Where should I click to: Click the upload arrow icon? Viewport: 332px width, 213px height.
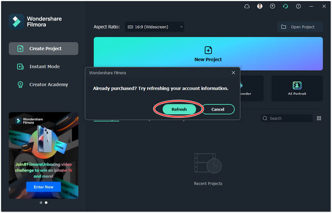click(272, 6)
